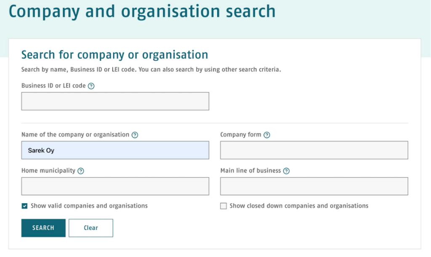Enable Show closed down companies checkbox
This screenshot has width=431, height=257.
tap(223, 206)
